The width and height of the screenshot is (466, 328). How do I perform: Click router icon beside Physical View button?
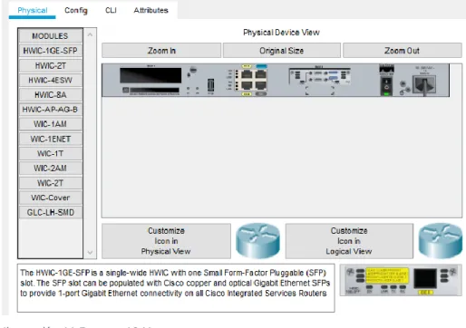click(x=257, y=241)
